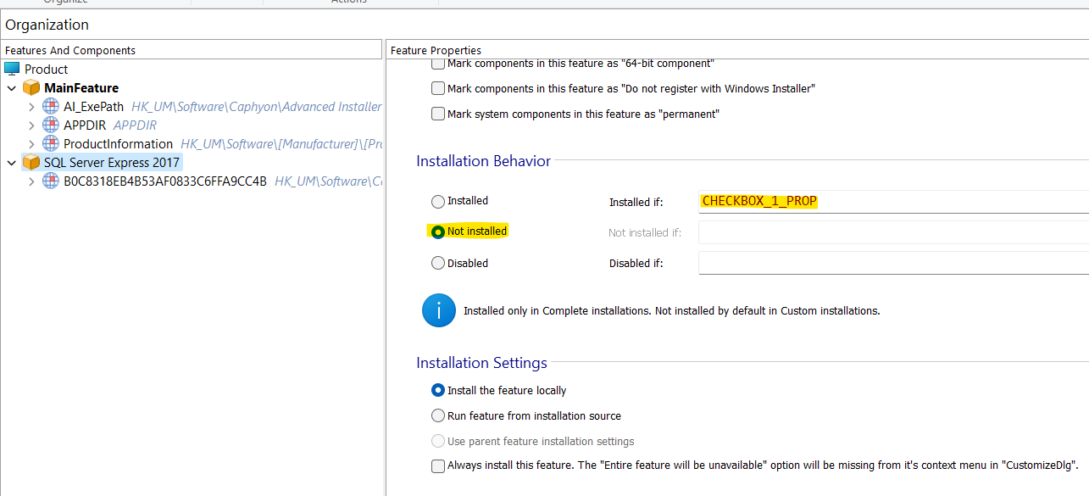
Task: Click the SQL Server Express 2017 feature icon
Action: pyautogui.click(x=31, y=162)
